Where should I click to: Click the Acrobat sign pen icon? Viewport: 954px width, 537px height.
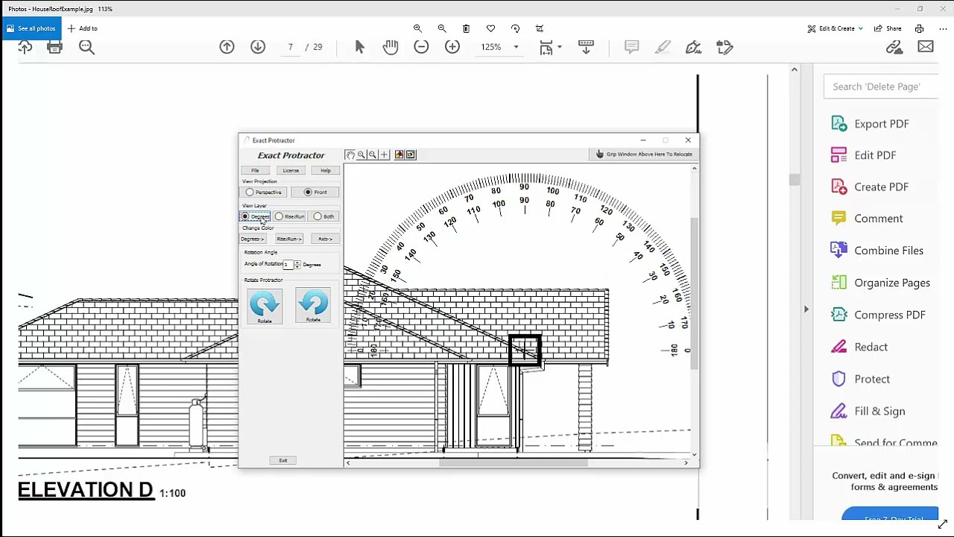694,47
